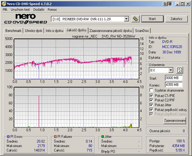Open Zaawansowana jakość dysku tab
The width and height of the screenshot is (192, 156).
pyautogui.click(x=110, y=31)
